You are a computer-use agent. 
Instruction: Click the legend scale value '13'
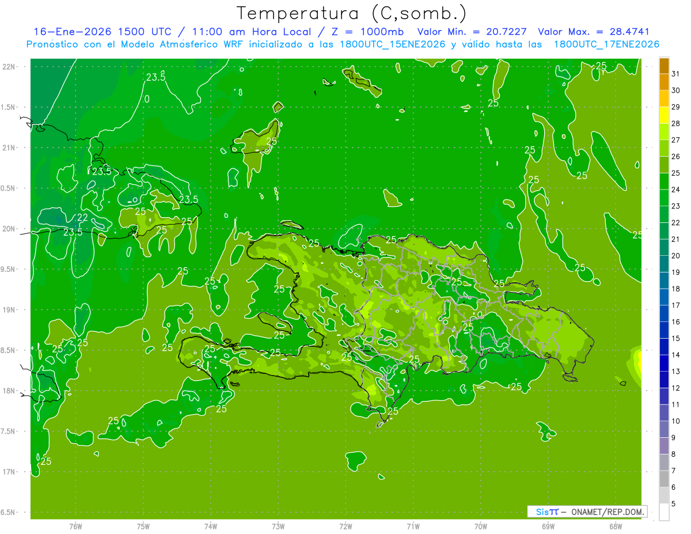[x=676, y=372]
